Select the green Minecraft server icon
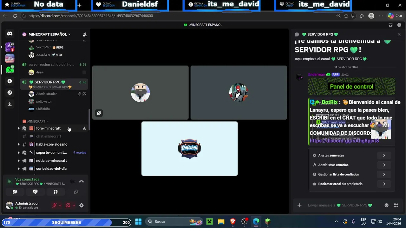This screenshot has height=228, width=406. coord(10,70)
